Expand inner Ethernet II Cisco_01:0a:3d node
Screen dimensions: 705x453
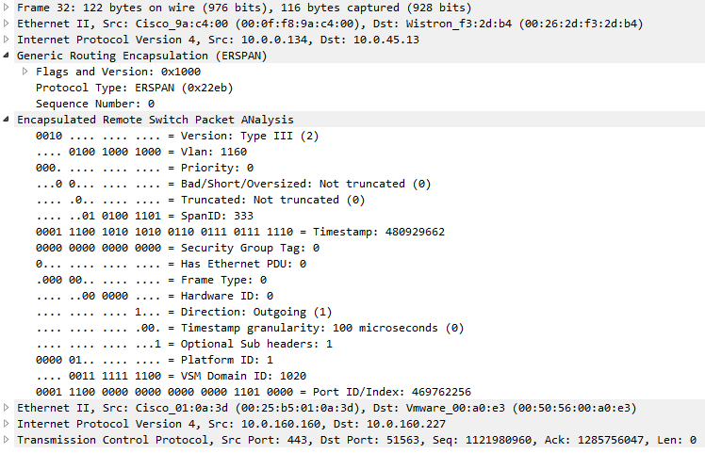[6, 408]
